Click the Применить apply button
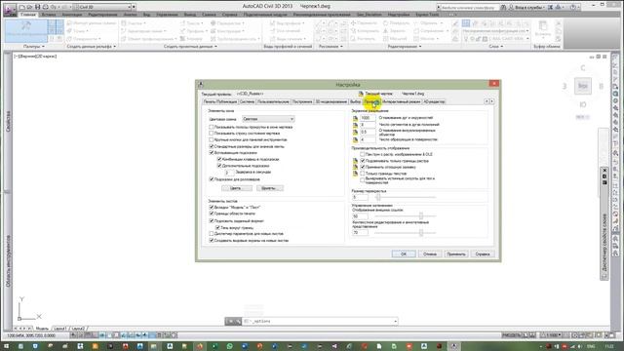Screen dimensions: 624x351 (456, 253)
